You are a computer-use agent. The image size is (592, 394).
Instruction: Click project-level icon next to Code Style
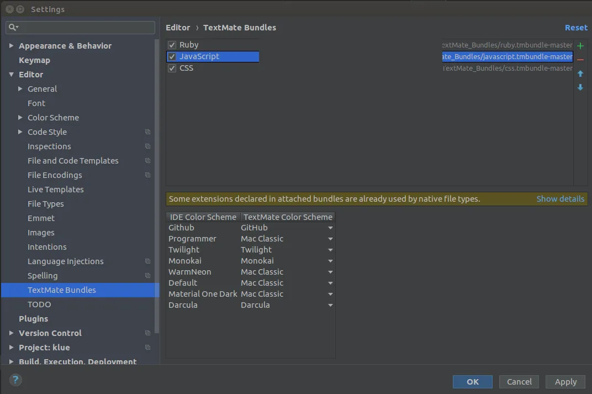tap(147, 132)
